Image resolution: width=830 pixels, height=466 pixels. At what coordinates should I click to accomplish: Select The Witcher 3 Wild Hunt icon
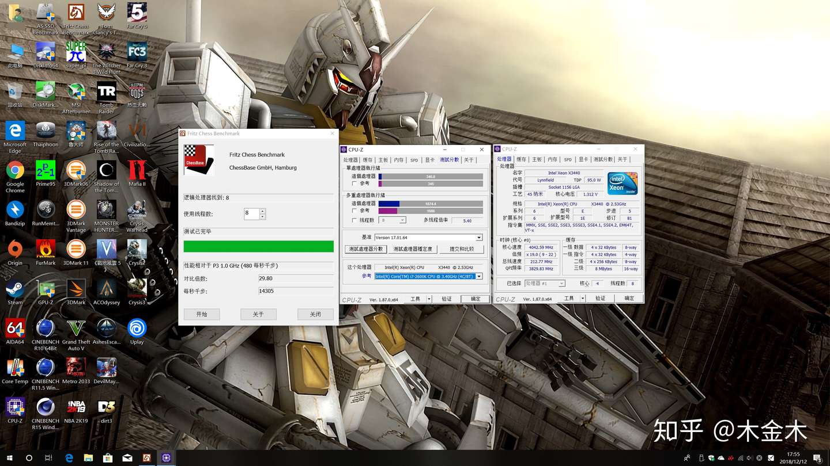coord(107,58)
